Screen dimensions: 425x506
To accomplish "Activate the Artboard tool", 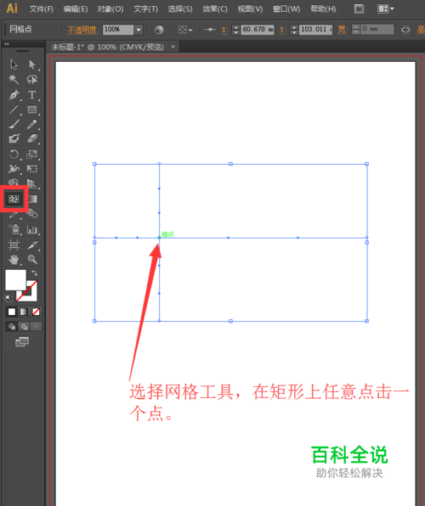I will [x=14, y=245].
